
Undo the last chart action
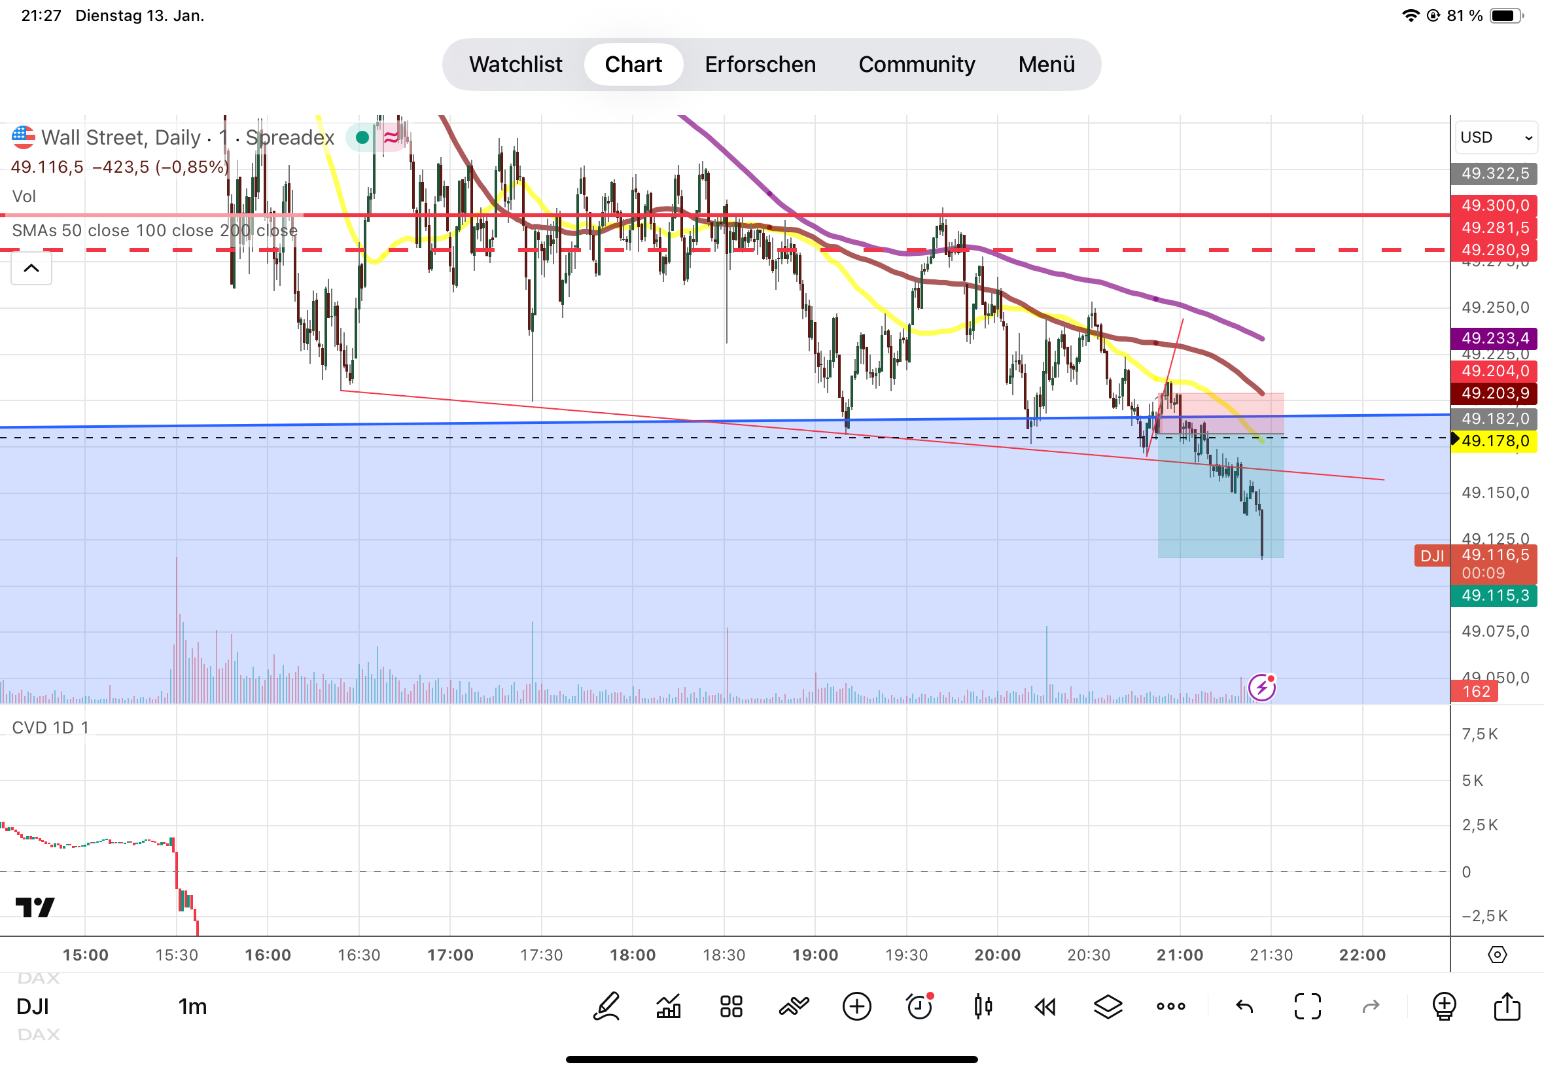pos(1244,1006)
